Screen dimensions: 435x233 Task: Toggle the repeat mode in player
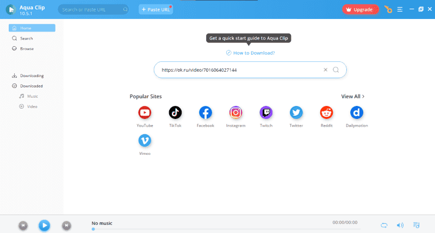[x=384, y=225]
